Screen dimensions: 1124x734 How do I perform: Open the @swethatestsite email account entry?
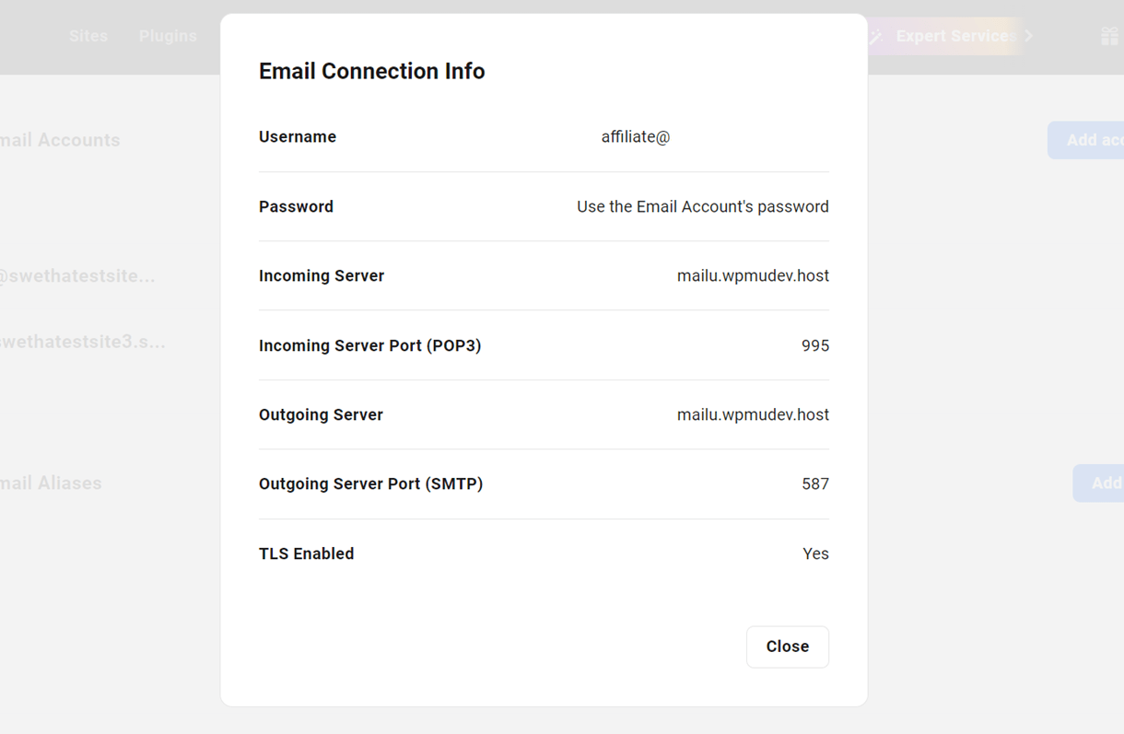[78, 275]
